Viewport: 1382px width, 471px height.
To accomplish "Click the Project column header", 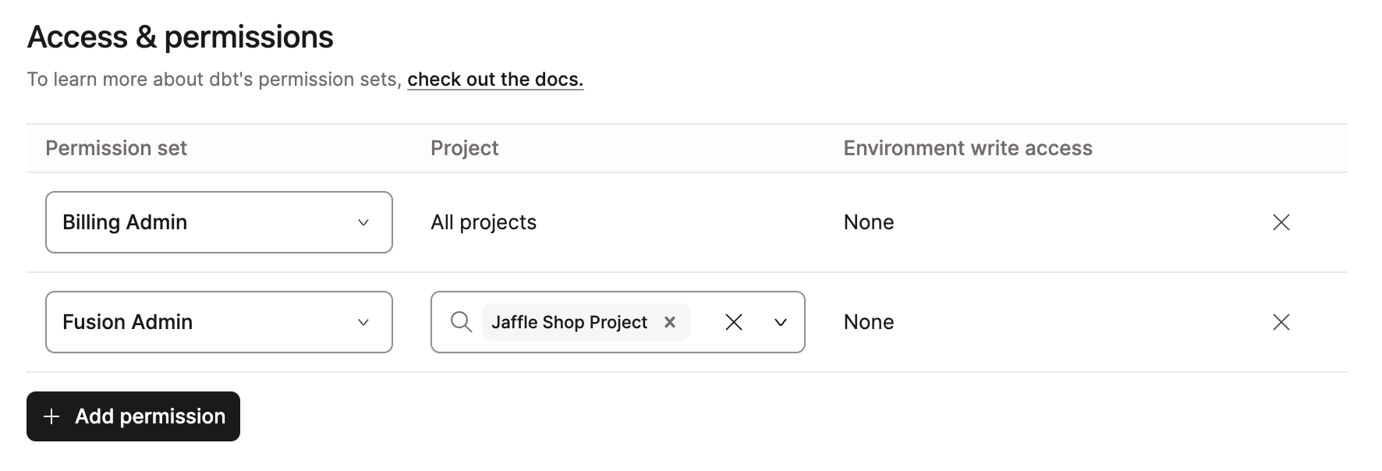I will 465,147.
